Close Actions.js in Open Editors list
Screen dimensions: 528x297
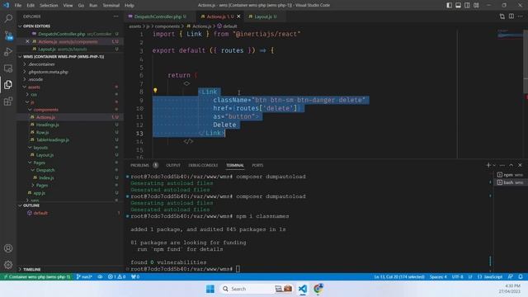[x=27, y=41]
